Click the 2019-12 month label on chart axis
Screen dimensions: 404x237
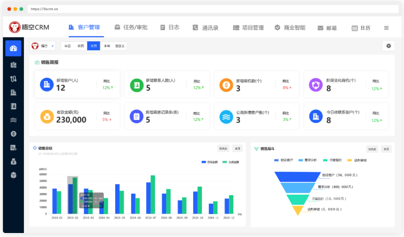[x=229, y=218]
